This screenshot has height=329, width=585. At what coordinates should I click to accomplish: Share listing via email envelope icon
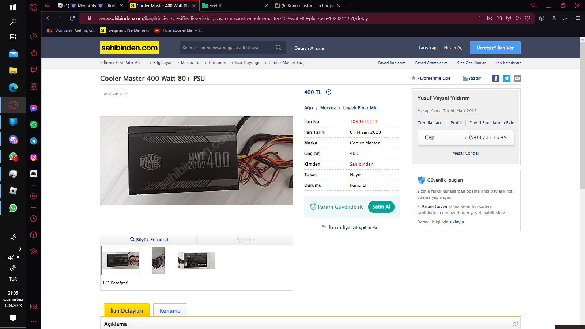[517, 78]
